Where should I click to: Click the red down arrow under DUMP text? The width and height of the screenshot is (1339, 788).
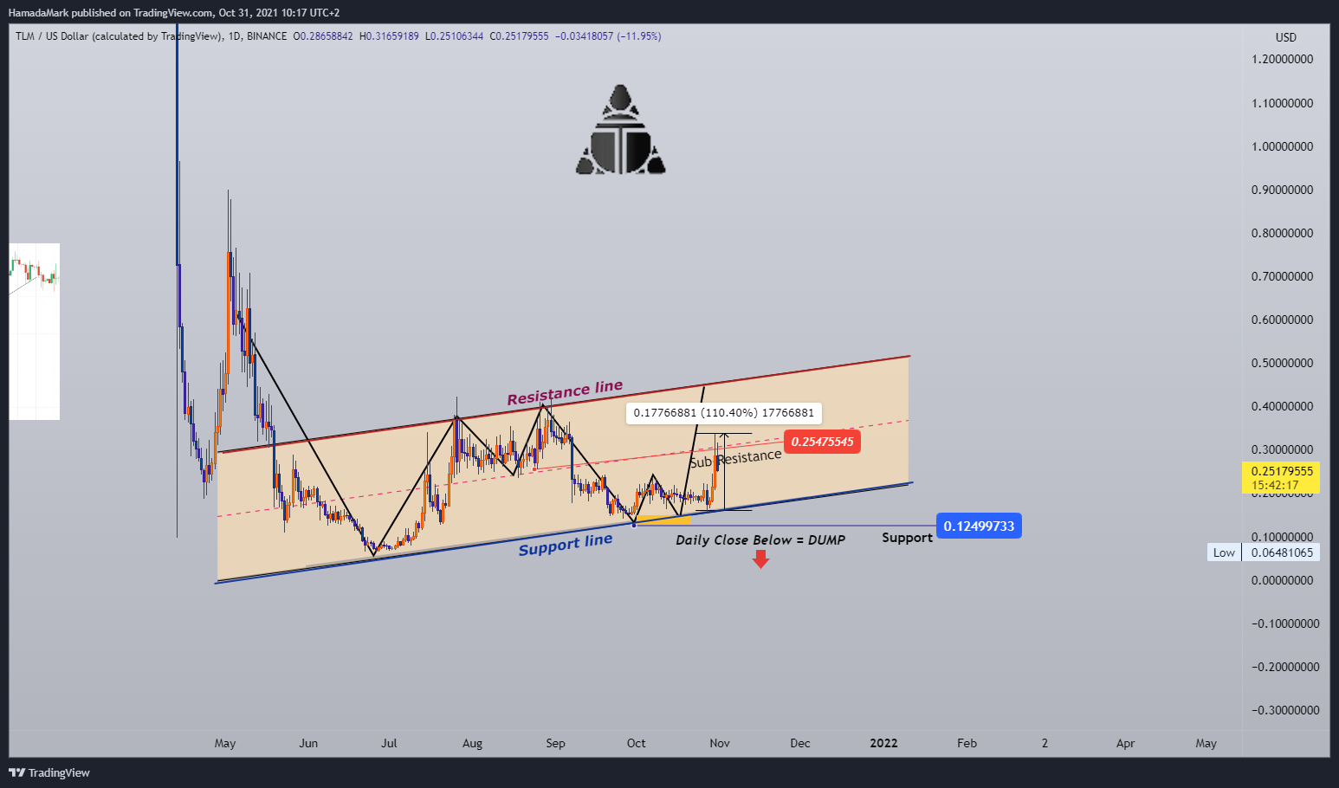(760, 559)
